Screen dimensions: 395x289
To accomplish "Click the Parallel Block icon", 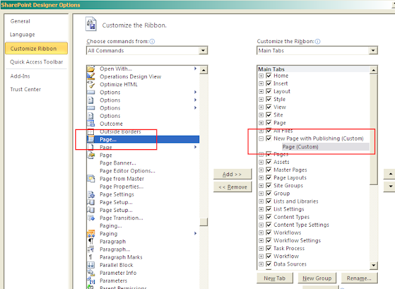I will (x=91, y=265).
